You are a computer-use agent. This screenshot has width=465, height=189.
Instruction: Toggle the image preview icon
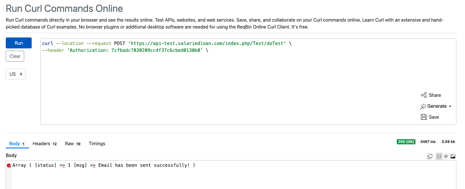click(453, 156)
